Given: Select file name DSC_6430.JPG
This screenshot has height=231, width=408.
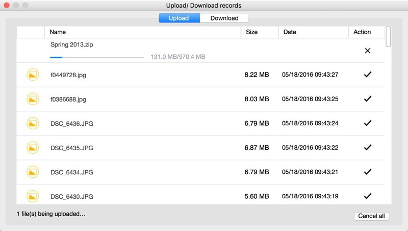Looking at the screenshot, I should click(x=72, y=197).
